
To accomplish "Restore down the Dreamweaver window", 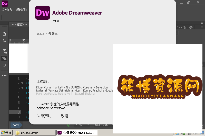I will click(189, 3).
